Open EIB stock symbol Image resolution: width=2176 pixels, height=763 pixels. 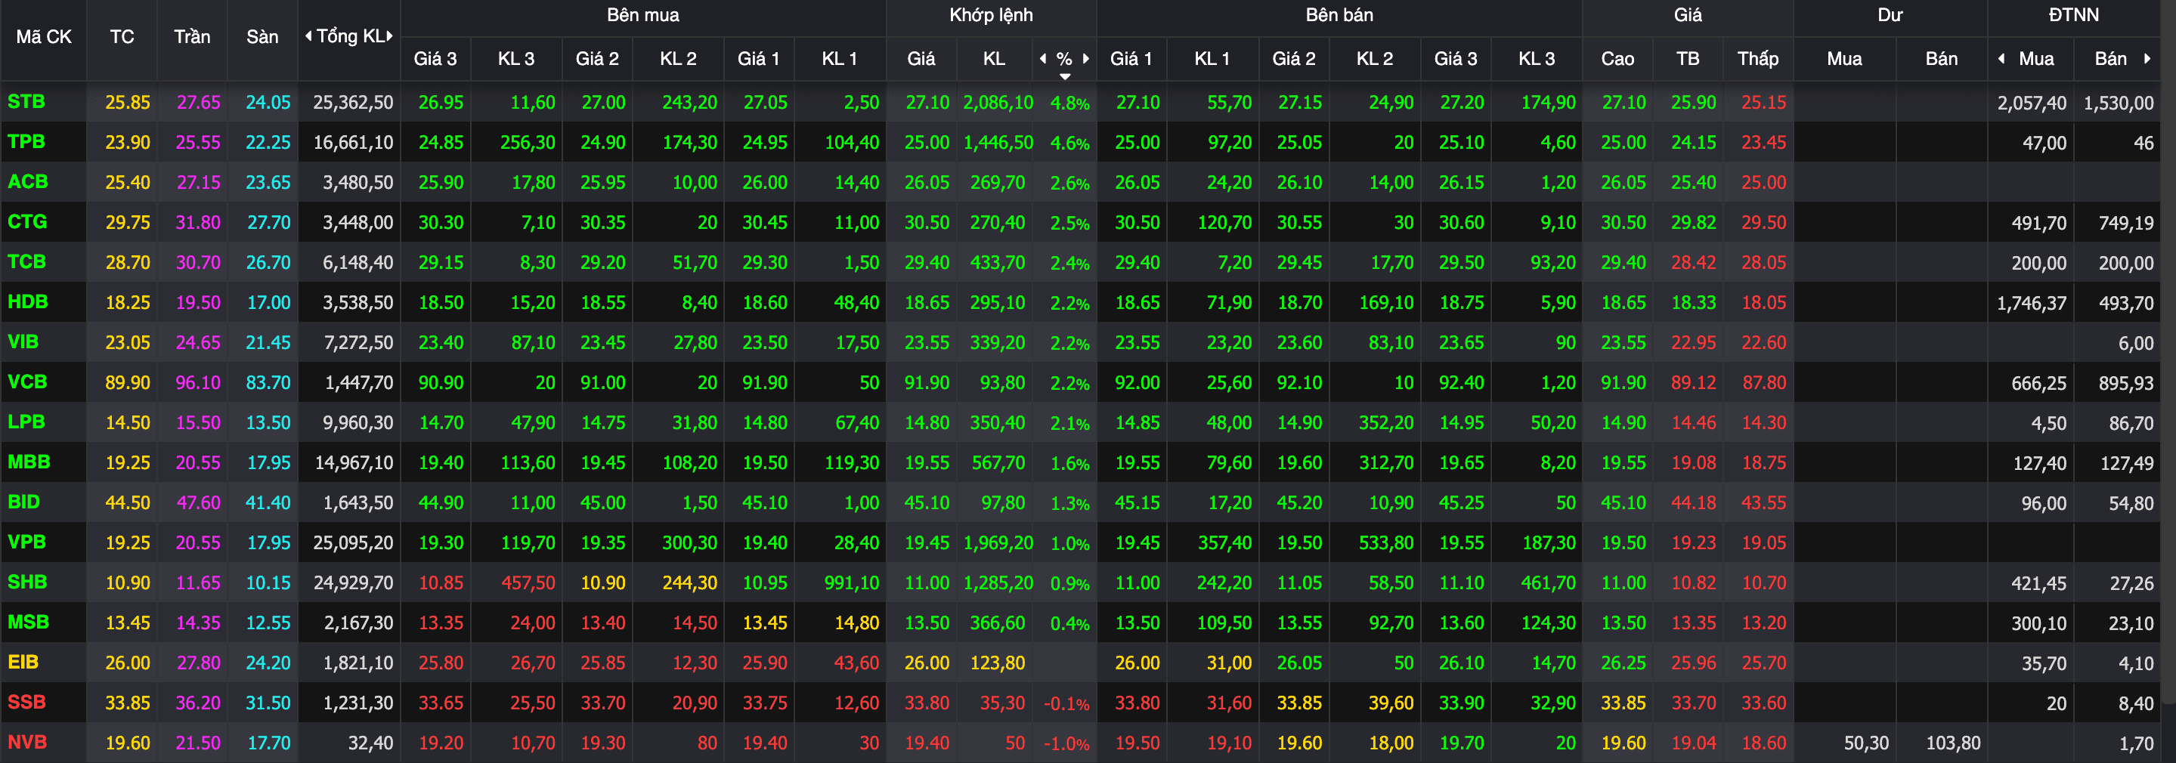pyautogui.click(x=23, y=663)
